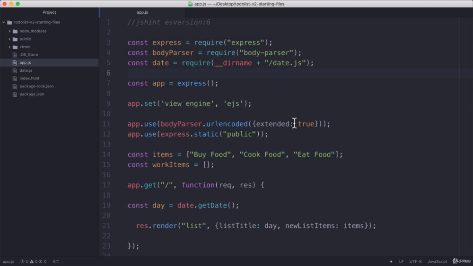Click line number 21 in gutter
Viewport: 473px width, 266px height.
point(106,226)
